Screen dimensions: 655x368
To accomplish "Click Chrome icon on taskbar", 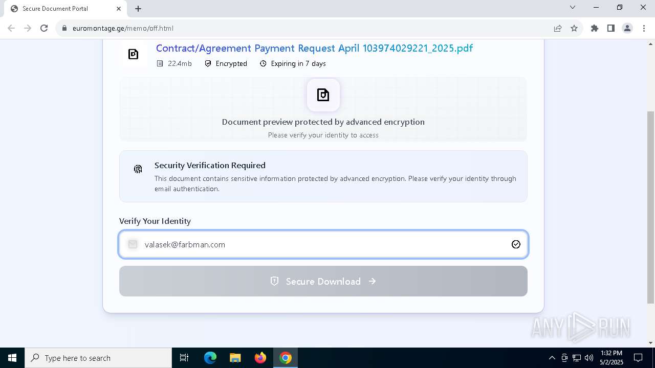I will point(286,358).
